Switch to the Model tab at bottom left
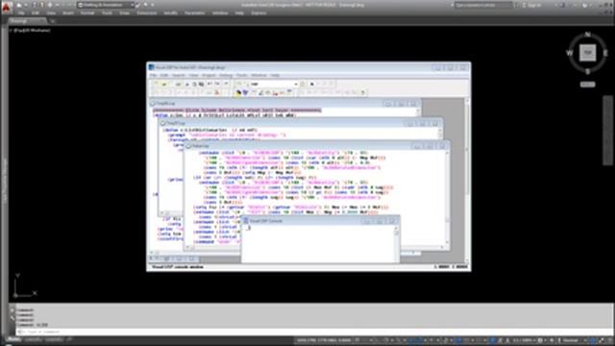 (x=14, y=339)
